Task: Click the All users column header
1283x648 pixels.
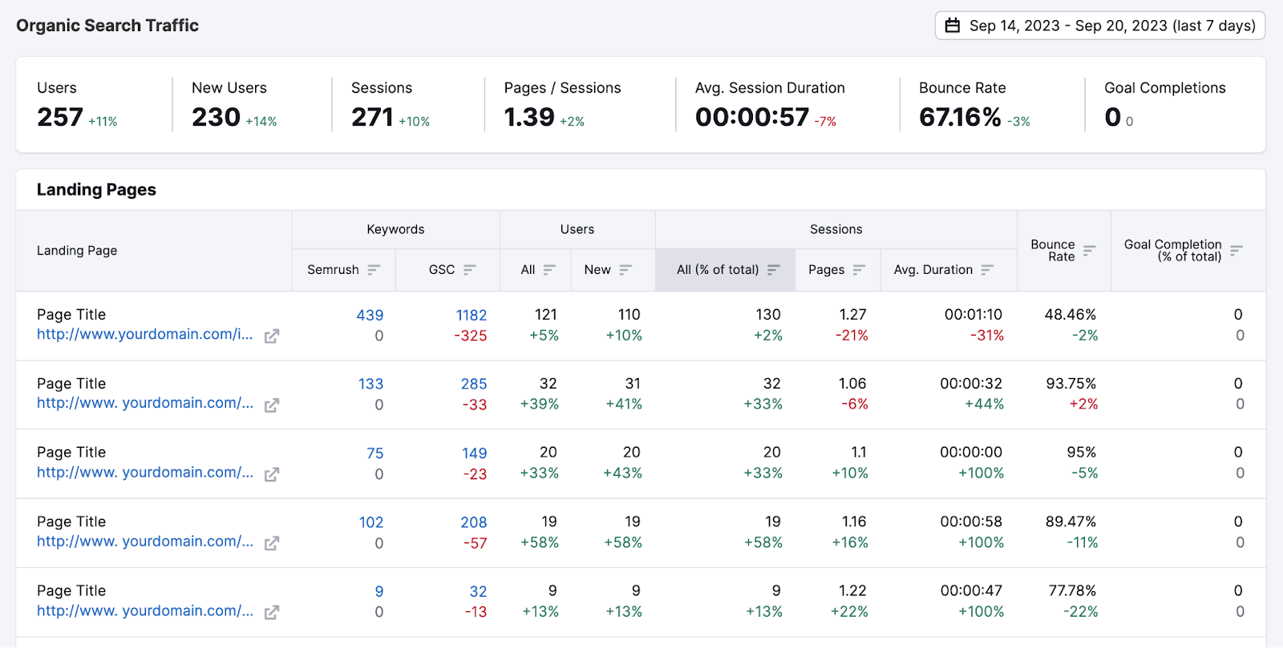Action: point(528,270)
